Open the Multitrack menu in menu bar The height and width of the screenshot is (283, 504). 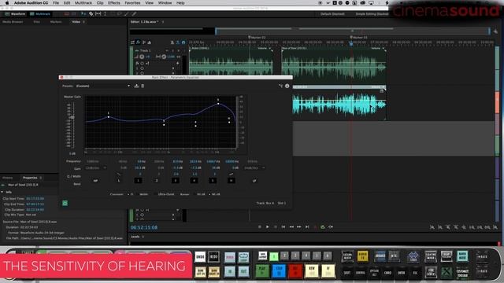[83, 3]
